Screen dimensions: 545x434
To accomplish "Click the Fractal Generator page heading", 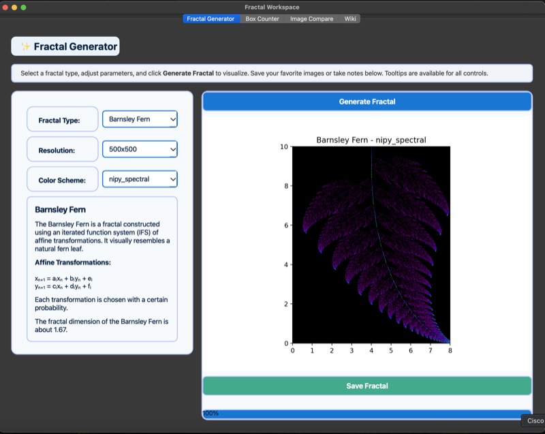I will (76, 46).
